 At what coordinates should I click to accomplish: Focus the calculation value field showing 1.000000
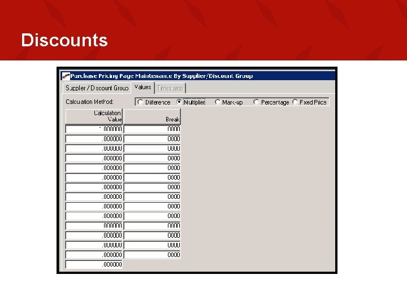tap(94, 129)
